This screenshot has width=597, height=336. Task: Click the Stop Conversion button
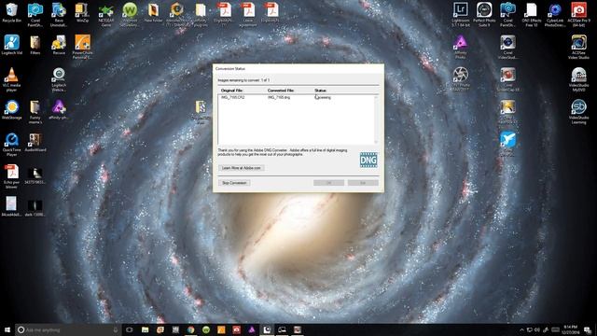coord(234,183)
